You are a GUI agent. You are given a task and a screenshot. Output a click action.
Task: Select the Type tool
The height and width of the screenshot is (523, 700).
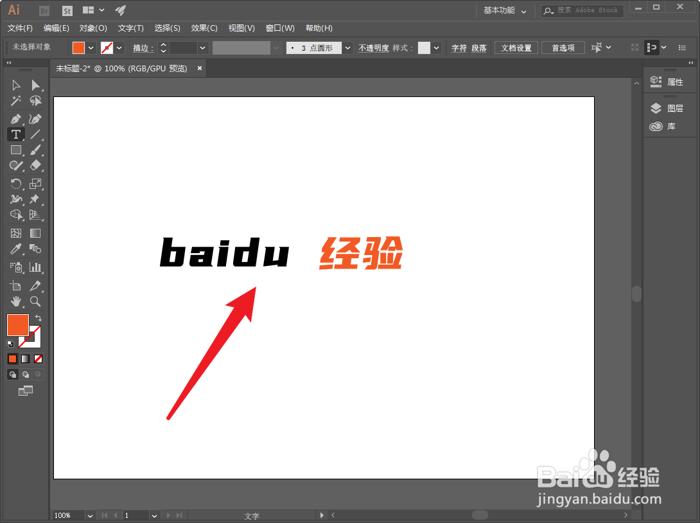pos(16,134)
